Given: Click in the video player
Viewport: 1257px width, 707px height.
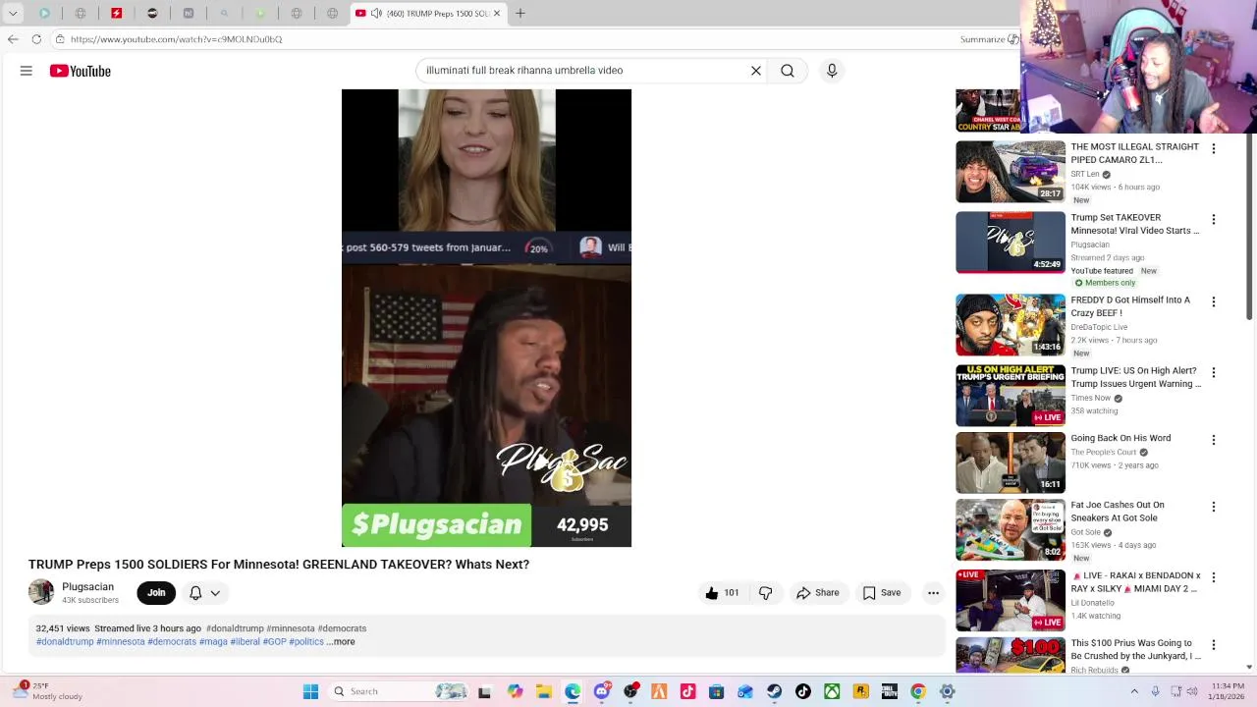Looking at the screenshot, I should point(486,318).
